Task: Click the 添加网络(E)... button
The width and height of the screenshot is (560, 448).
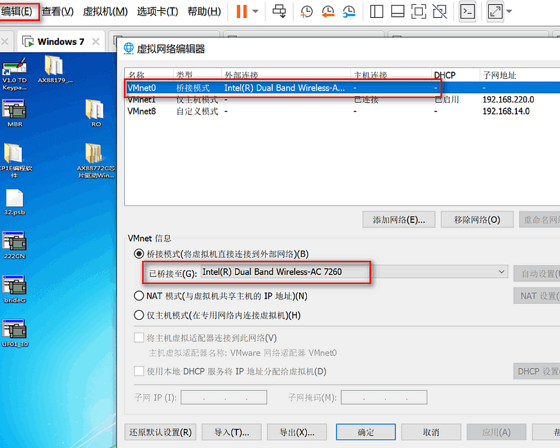Action: point(399,220)
